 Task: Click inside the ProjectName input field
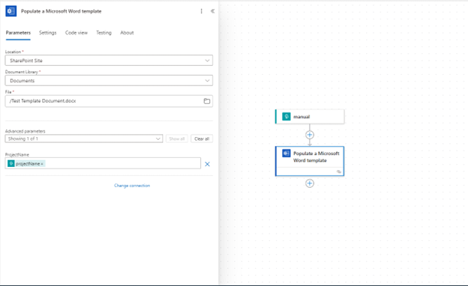click(103, 163)
